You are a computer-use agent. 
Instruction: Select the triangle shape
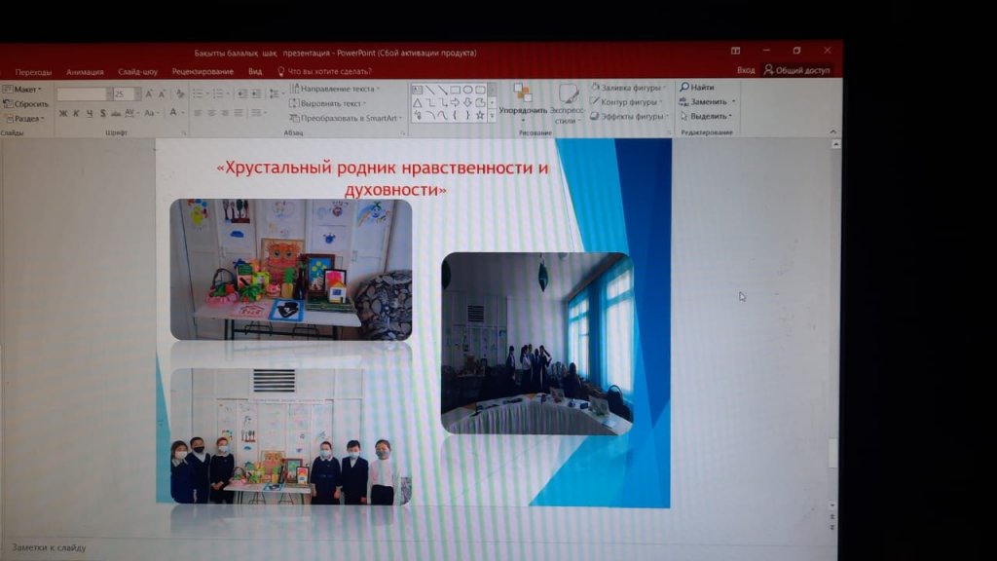(x=417, y=102)
